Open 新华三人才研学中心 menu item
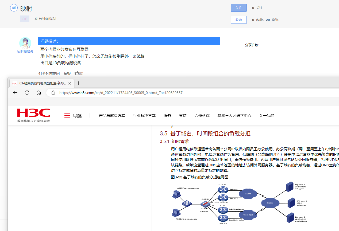Image resolution: width=339 pixels, height=231 pixels. coord(234,116)
